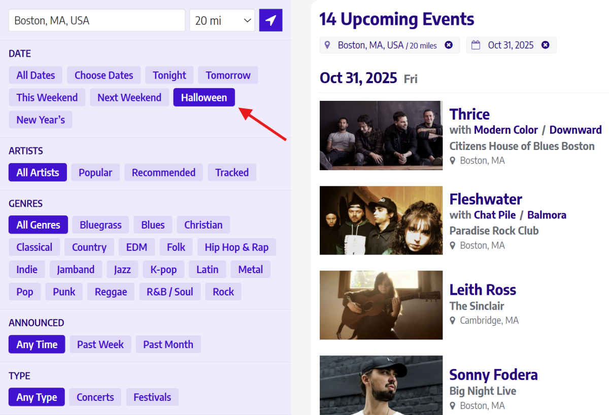Click the use-my-location arrow button
This screenshot has height=415, width=609.
tap(270, 20)
